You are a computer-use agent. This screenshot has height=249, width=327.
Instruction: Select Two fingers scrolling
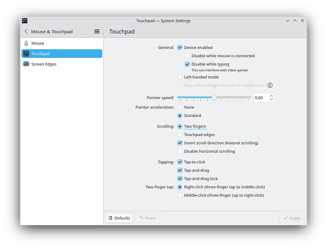coord(180,126)
